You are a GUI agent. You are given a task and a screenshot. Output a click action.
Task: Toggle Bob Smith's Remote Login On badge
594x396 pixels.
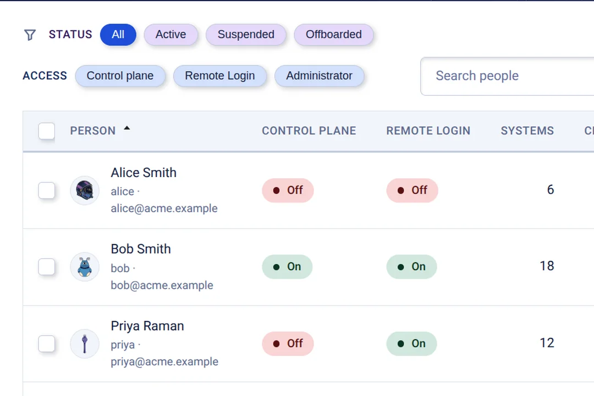coord(411,267)
